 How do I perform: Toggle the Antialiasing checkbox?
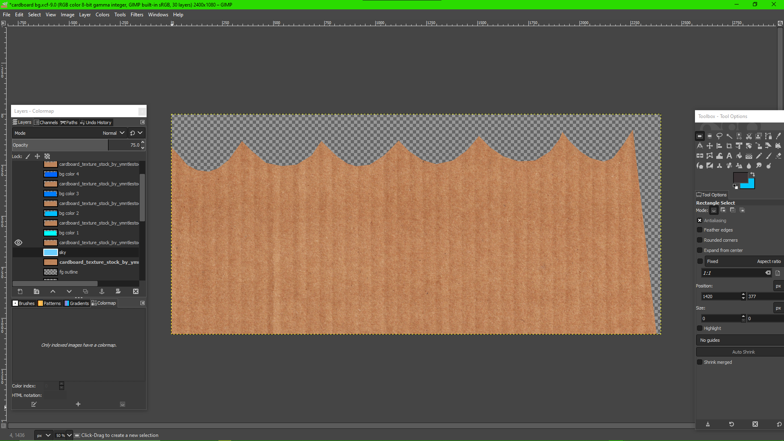click(699, 220)
